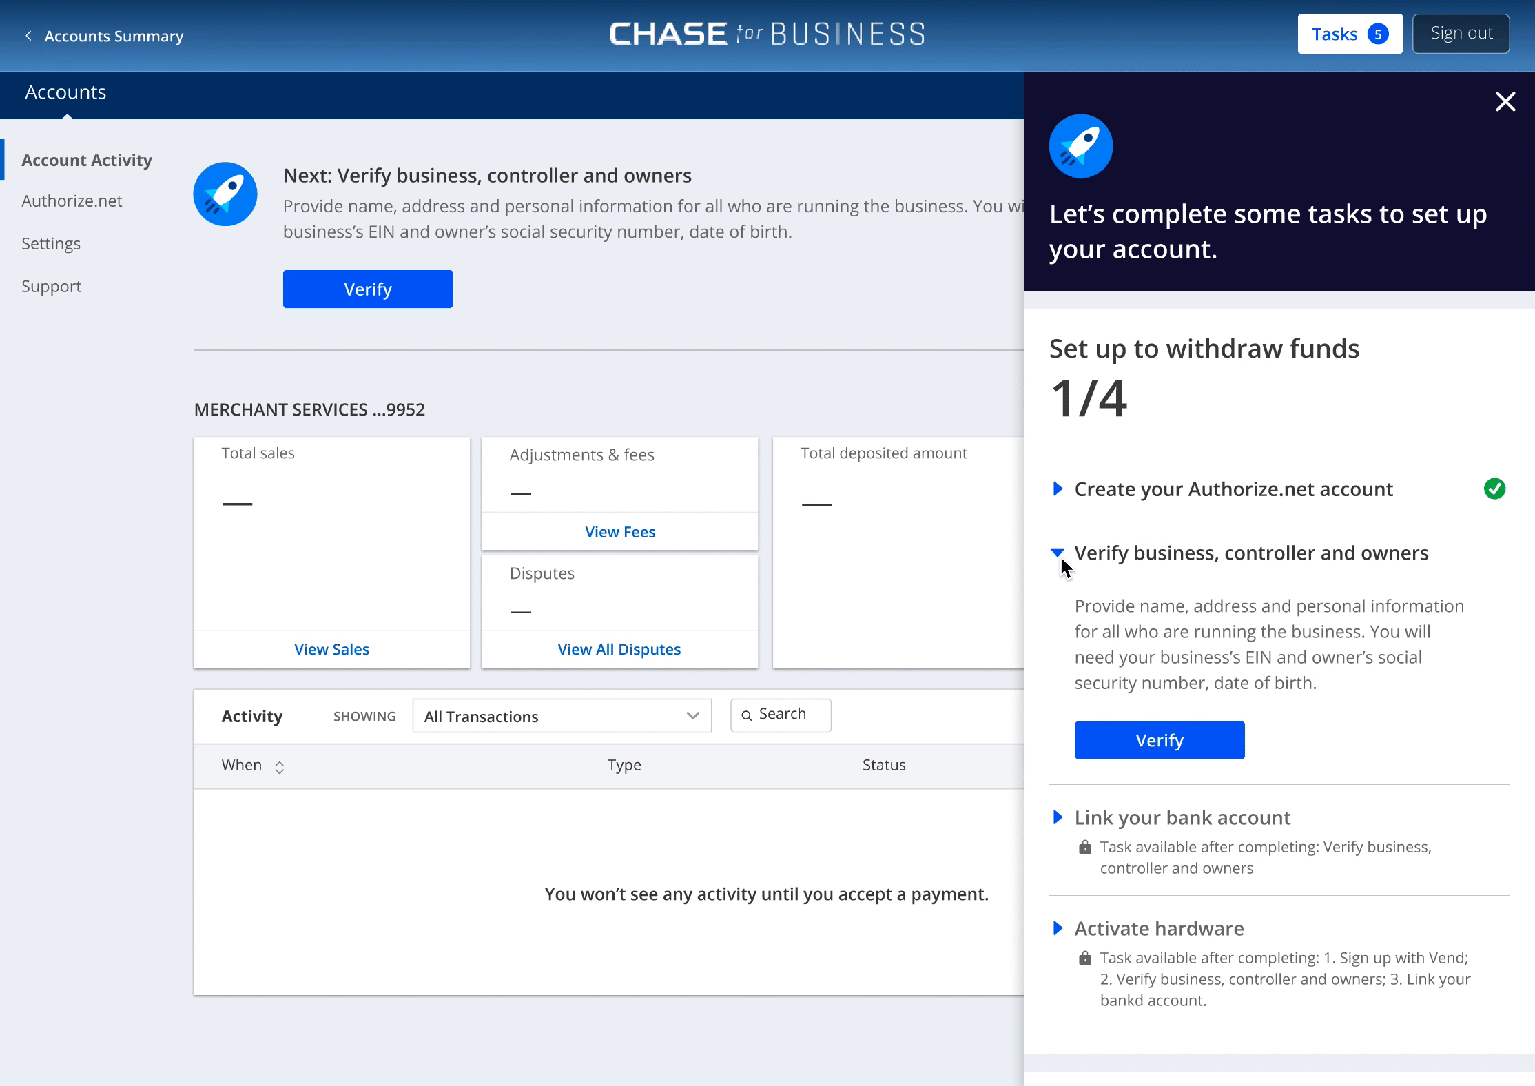Click into the Search activity field
This screenshot has width=1535, height=1086.
(x=781, y=715)
